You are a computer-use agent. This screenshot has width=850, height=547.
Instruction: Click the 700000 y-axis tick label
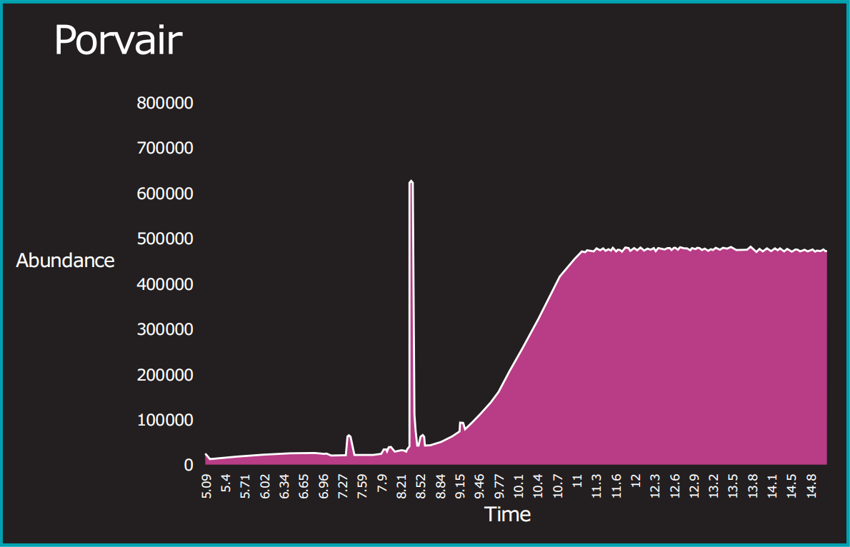(x=165, y=147)
